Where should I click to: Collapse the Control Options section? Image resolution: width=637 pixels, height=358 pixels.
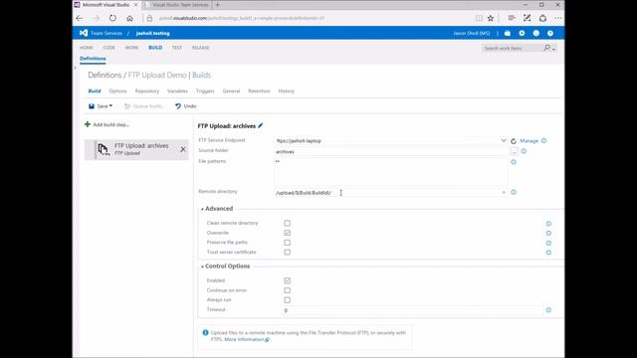202,267
